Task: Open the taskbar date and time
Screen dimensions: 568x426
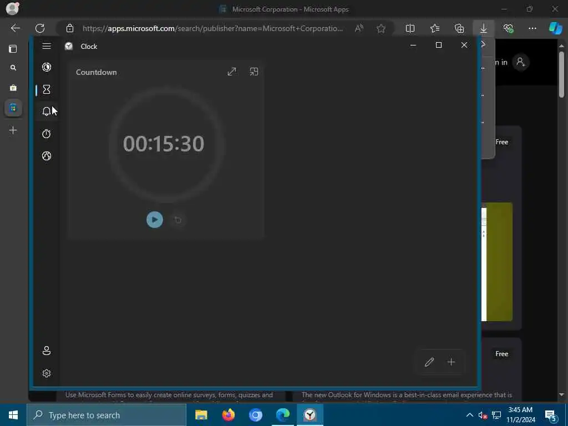Action: click(x=520, y=415)
